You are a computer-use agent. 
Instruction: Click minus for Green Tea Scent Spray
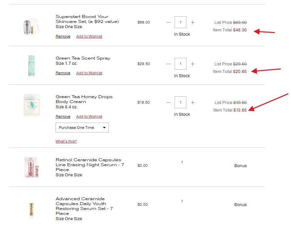pyautogui.click(x=168, y=64)
